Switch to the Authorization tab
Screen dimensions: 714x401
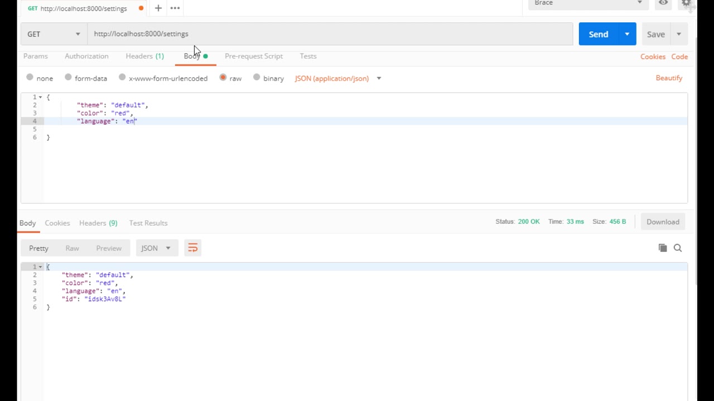coord(86,56)
